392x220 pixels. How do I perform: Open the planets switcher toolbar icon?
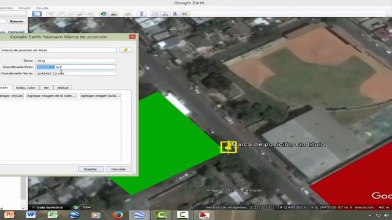click(x=127, y=13)
